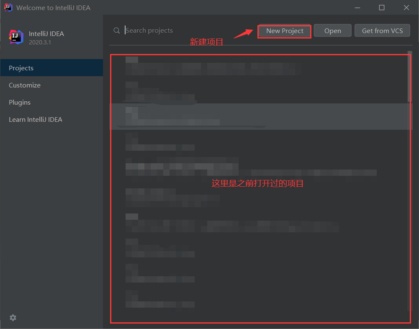Open an existing project with Open button
This screenshot has width=419, height=329.
pos(333,31)
